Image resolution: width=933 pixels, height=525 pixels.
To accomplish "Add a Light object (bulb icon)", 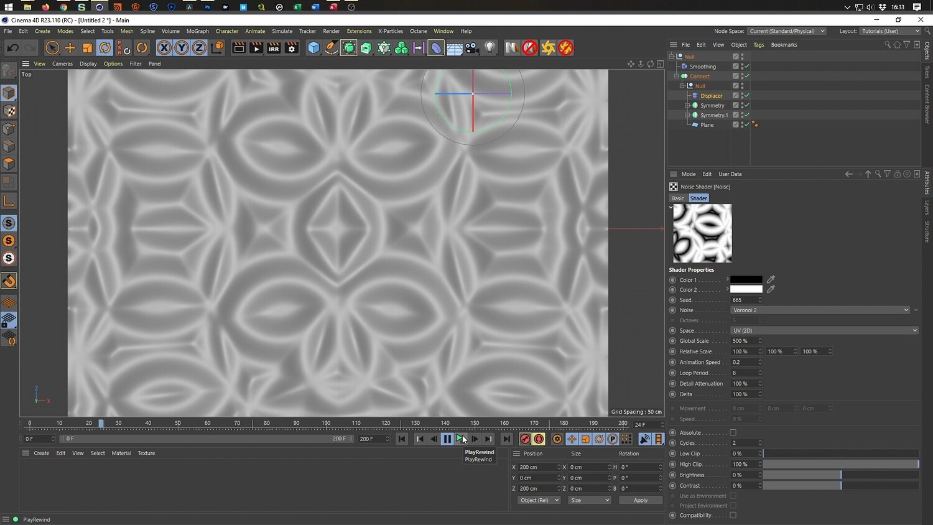I will point(490,48).
